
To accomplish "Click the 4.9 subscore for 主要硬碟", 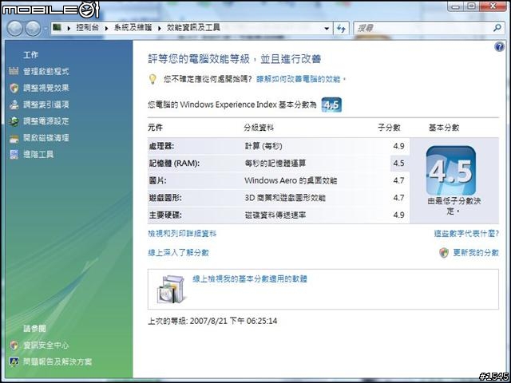I will pyautogui.click(x=398, y=215).
